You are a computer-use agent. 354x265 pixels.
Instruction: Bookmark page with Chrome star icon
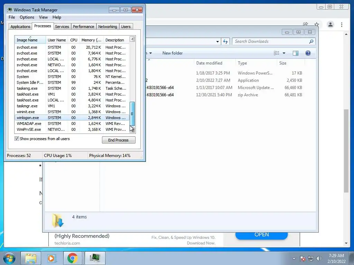pyautogui.click(x=317, y=24)
